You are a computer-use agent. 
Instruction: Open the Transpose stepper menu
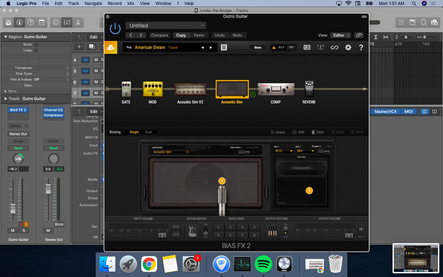(68, 68)
